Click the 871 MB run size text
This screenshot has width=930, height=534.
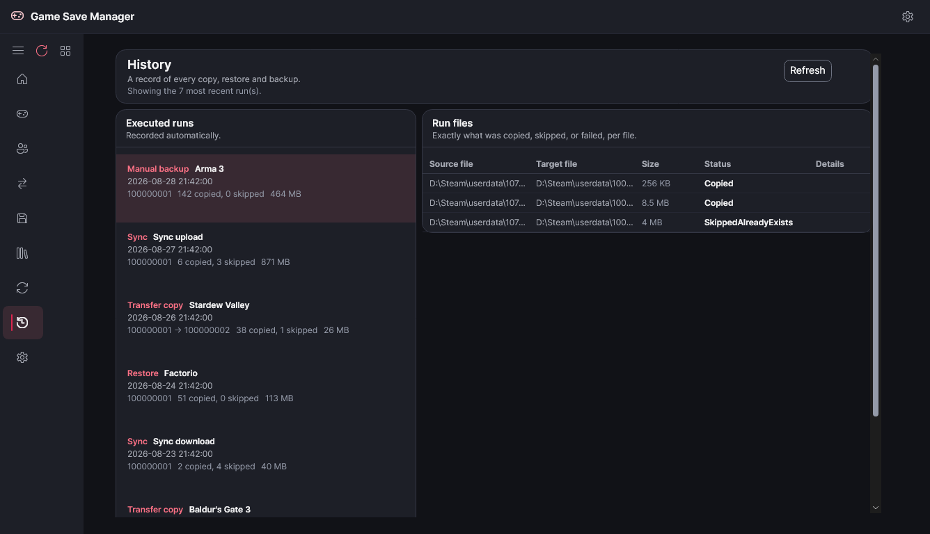[275, 262]
